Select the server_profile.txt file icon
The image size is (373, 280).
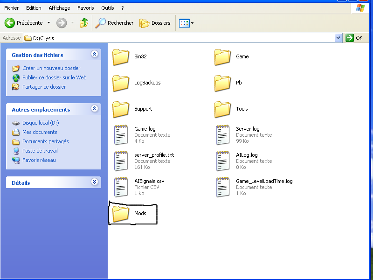121,161
